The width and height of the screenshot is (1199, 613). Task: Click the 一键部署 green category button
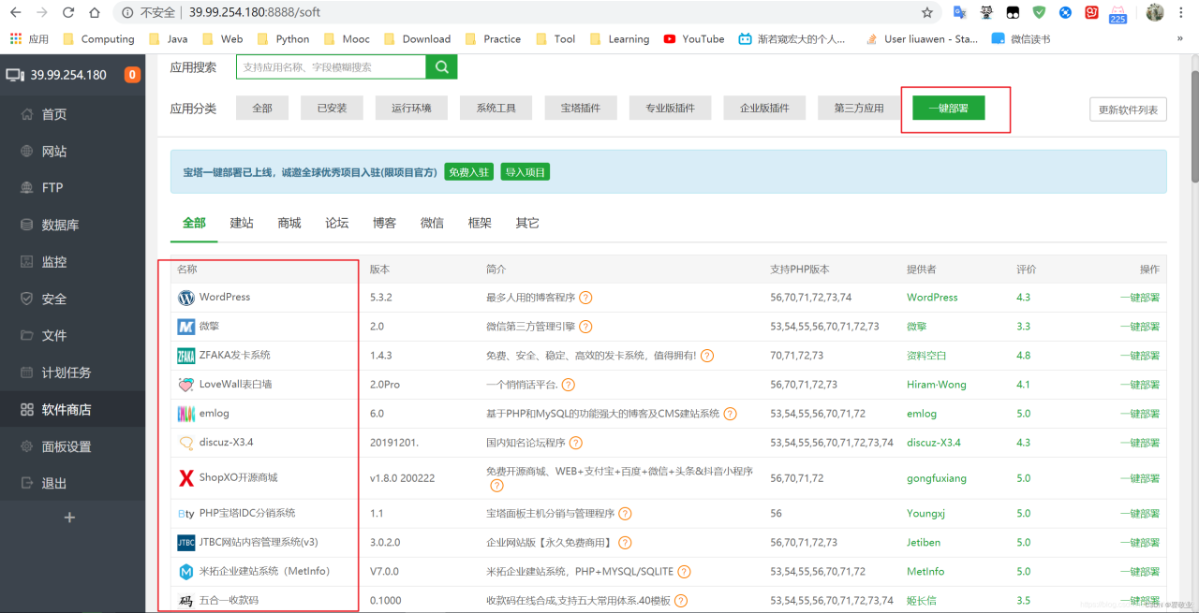[948, 109]
